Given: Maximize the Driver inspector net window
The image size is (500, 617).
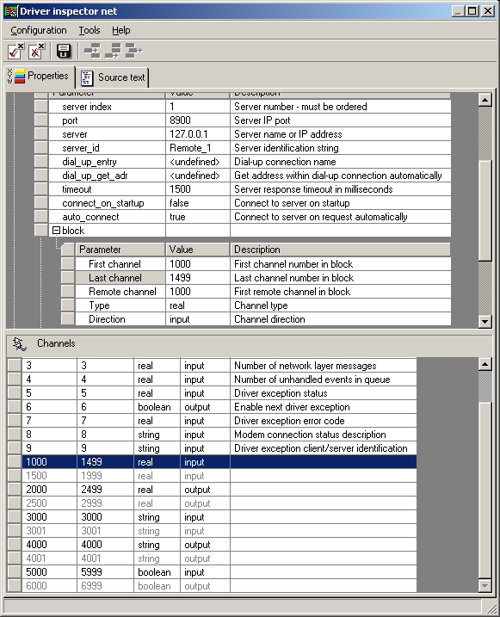Looking at the screenshot, I should click(x=472, y=11).
